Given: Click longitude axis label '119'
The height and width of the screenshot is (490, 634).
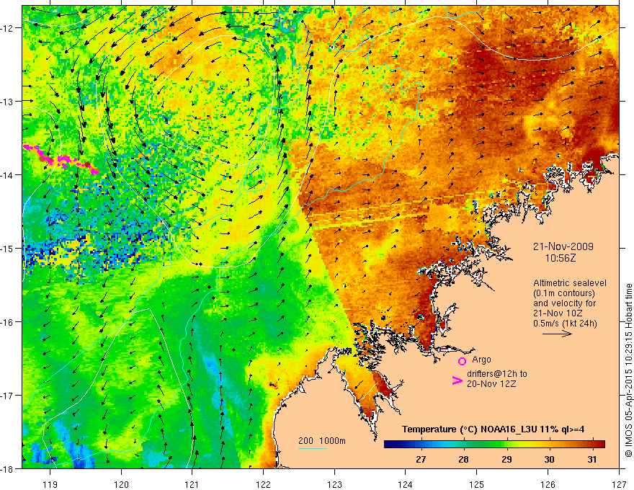Looking at the screenshot, I should 50,484.
